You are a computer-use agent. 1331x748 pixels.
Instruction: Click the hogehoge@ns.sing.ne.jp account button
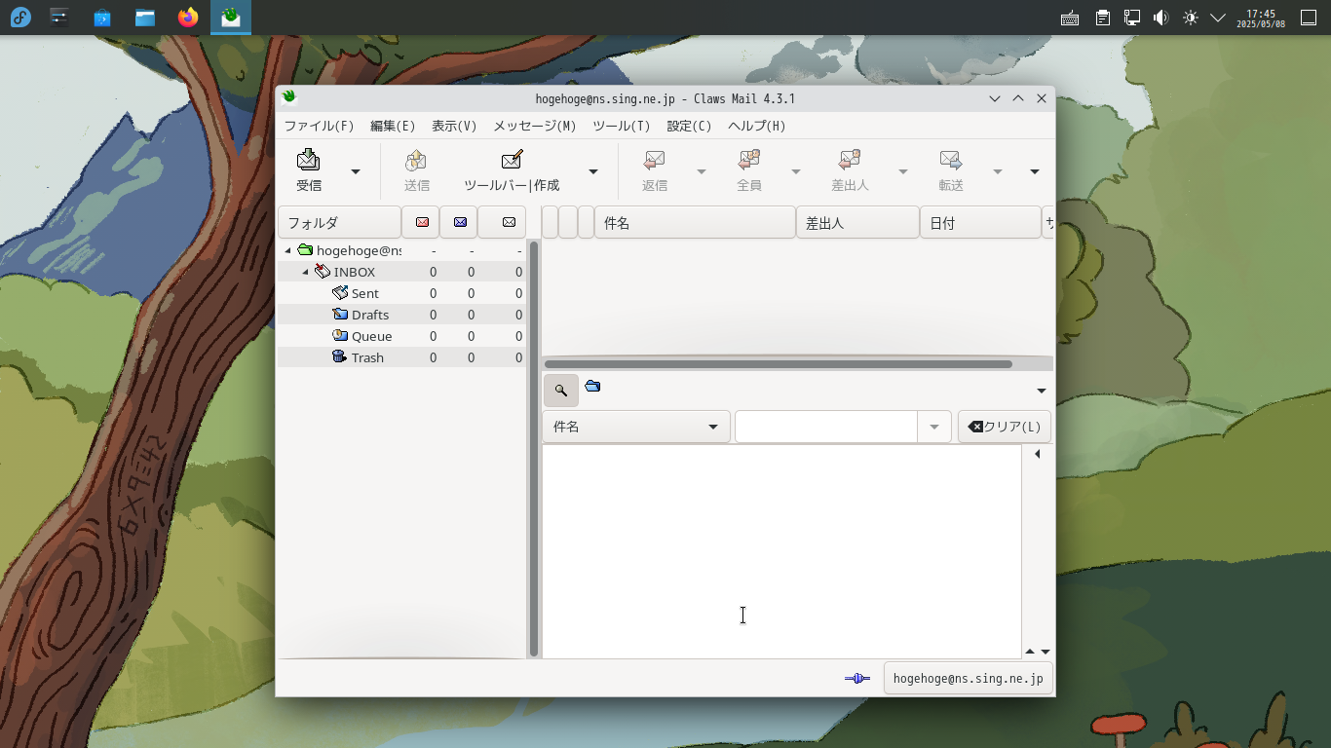pos(968,679)
